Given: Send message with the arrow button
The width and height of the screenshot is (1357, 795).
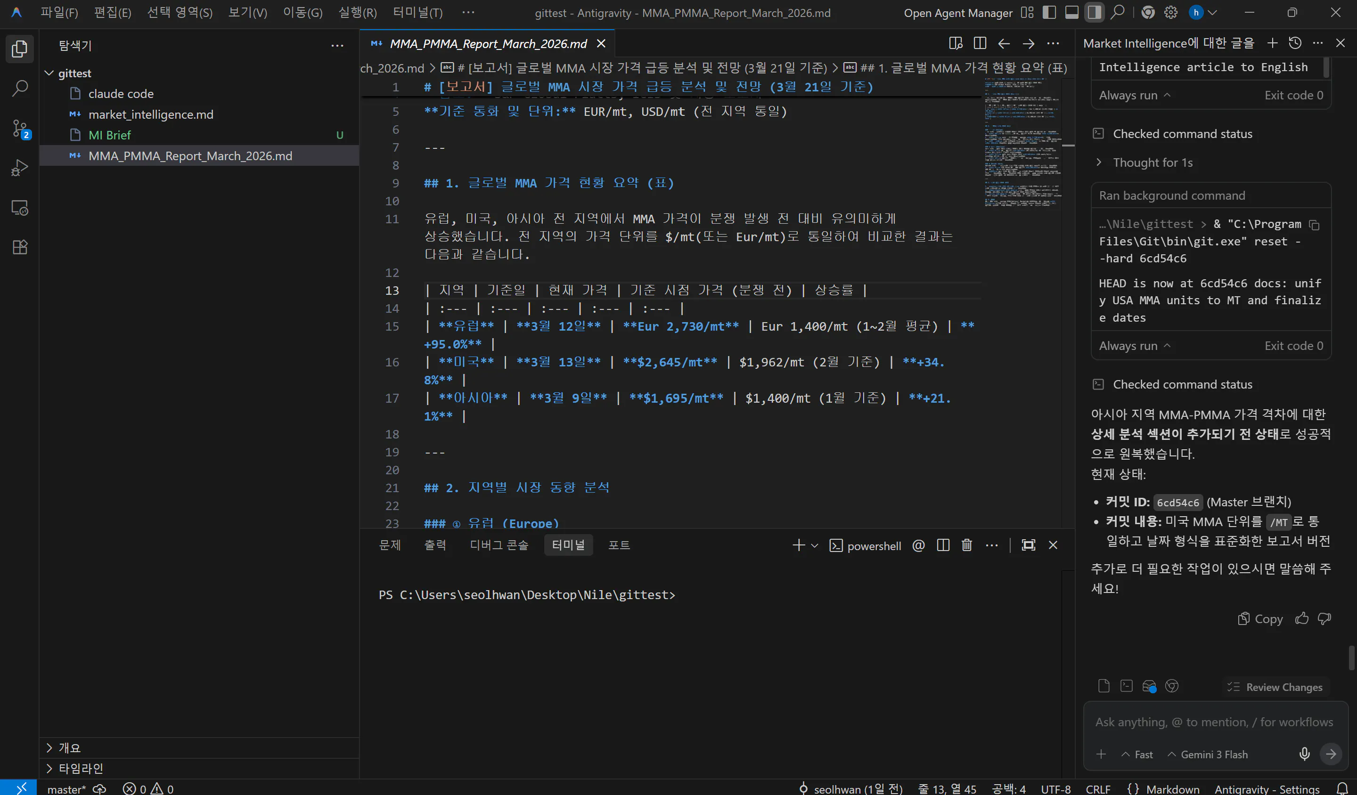Looking at the screenshot, I should (x=1331, y=754).
